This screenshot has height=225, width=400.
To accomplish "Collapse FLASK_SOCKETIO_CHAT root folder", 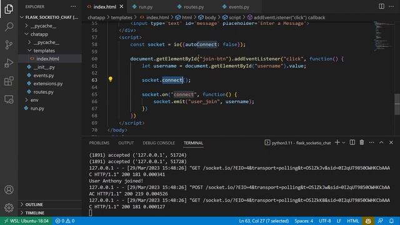I will (49, 17).
